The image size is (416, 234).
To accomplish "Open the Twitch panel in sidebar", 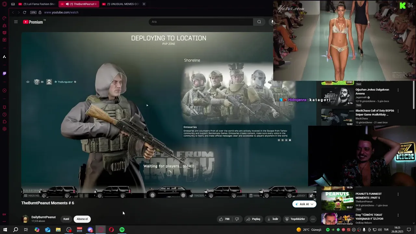I will 5,73.
